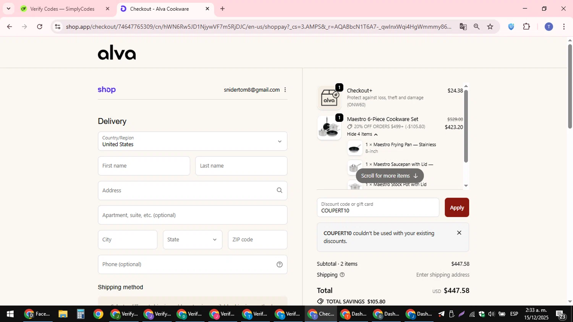
Task: Click the translate page icon
Action: click(x=463, y=26)
